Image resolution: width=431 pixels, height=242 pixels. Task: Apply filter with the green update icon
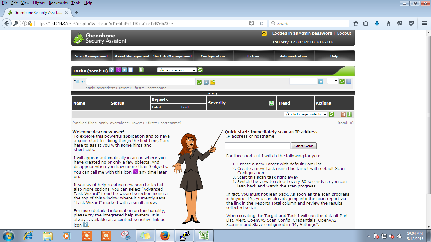pos(199,82)
